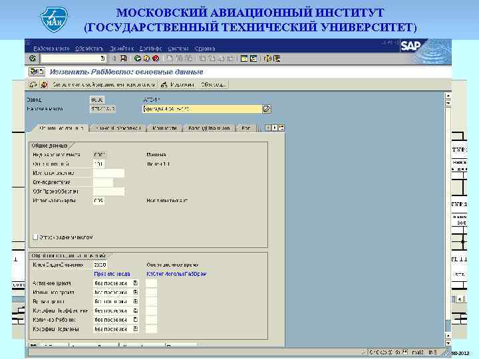The image size is (479, 359).
Task: Click the green Enter checkmark icon
Action: 33,59
